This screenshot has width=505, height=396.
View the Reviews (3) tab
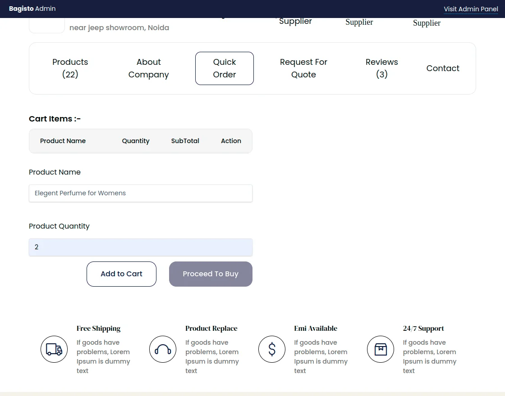pos(381,68)
